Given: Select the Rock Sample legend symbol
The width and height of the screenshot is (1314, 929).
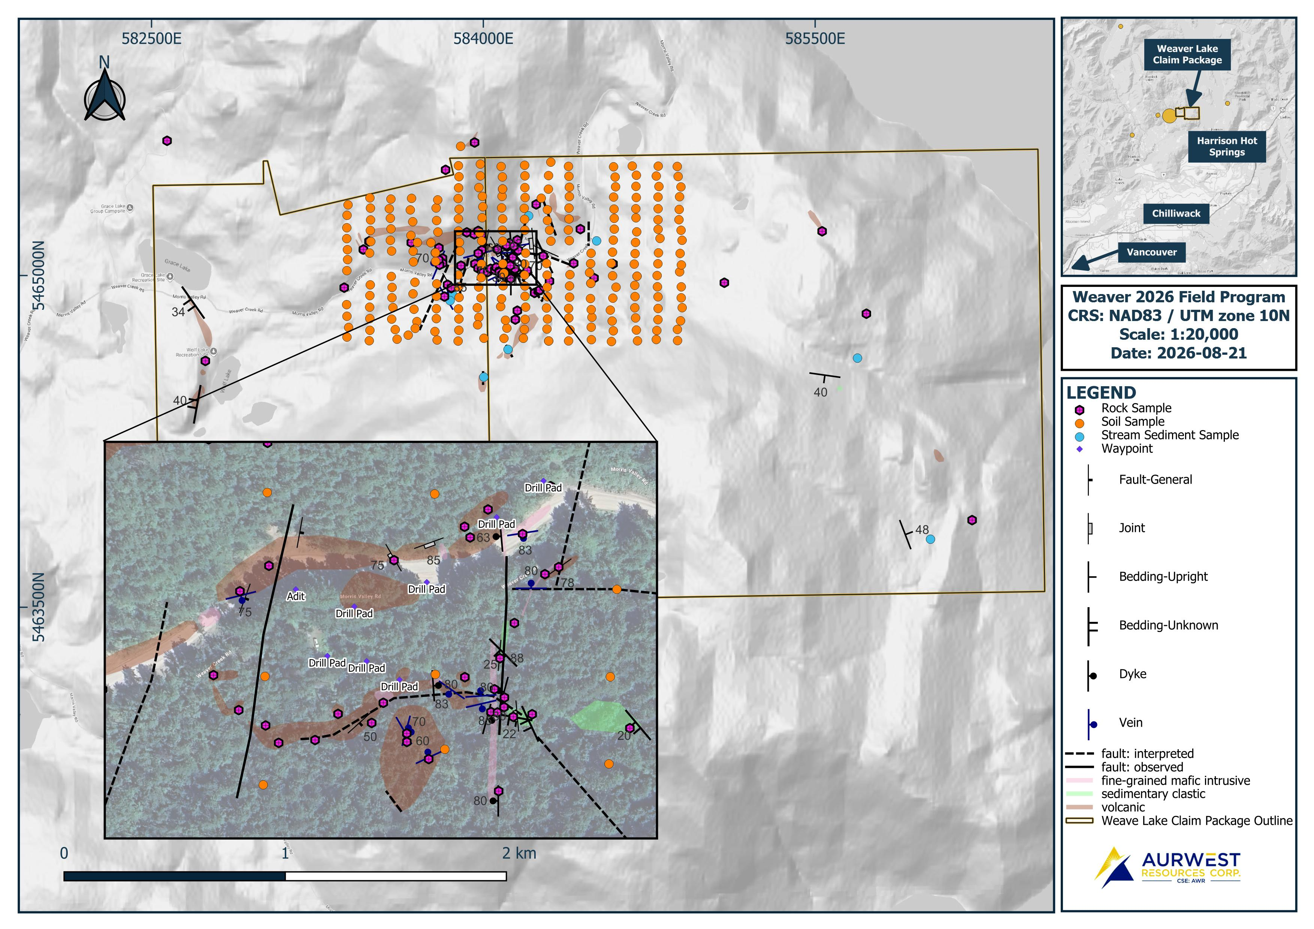Looking at the screenshot, I should click(1079, 409).
